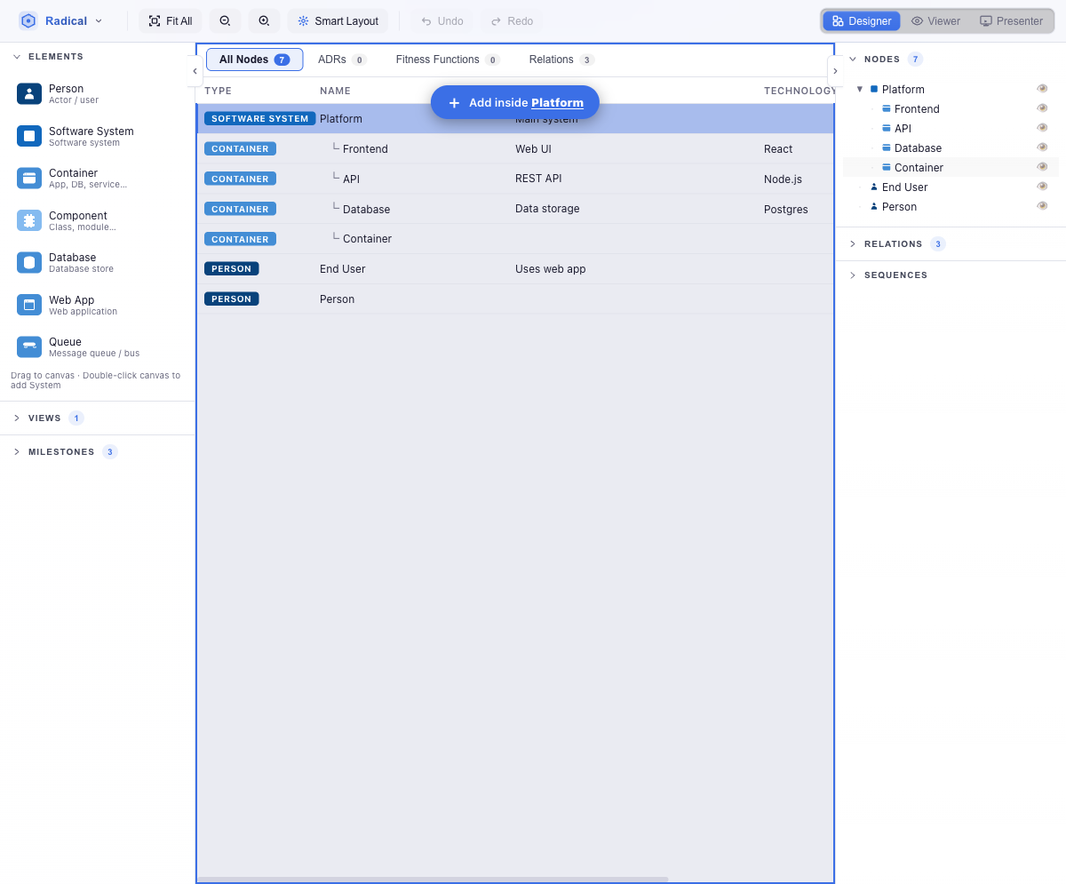Click Fit All in the toolbar
Image resolution: width=1066 pixels, height=884 pixels.
(x=171, y=20)
